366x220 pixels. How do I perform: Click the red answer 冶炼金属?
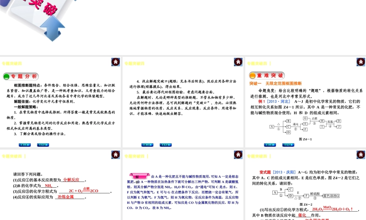pyautogui.click(x=66, y=197)
